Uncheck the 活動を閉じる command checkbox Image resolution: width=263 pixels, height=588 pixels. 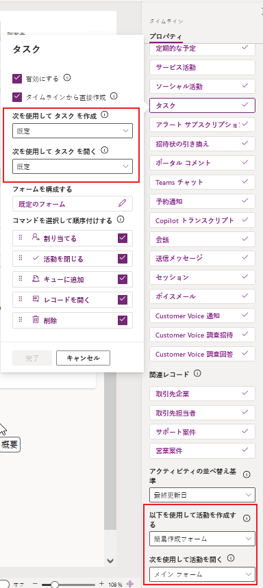click(123, 258)
